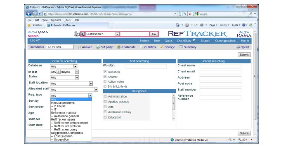
Task: Click the Summary page icon
Action: [x=181, y=47]
